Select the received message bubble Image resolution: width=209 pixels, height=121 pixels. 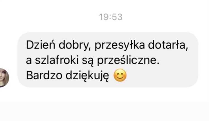click(108, 60)
